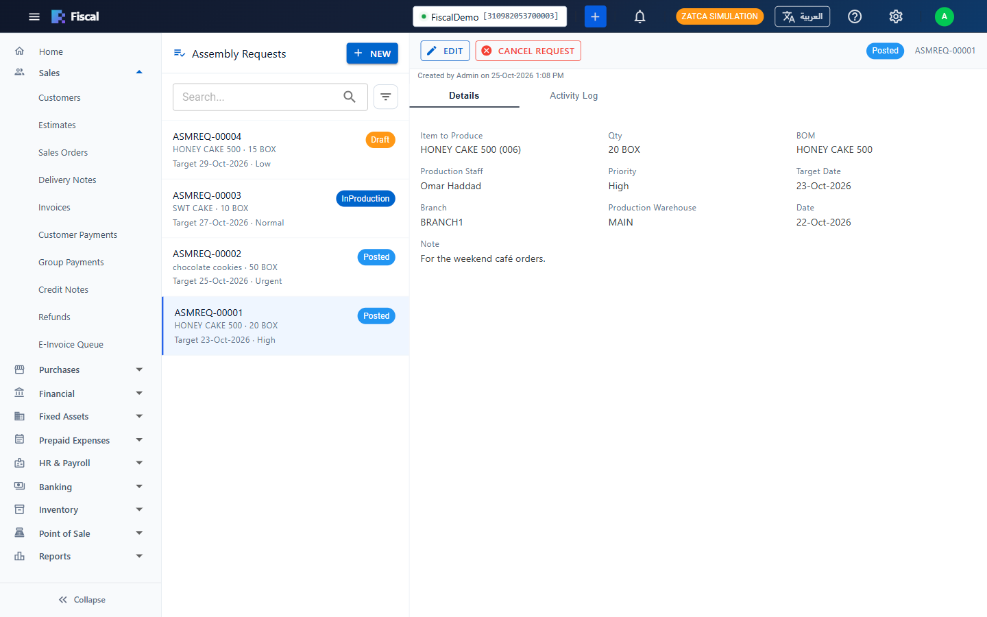This screenshot has width=987, height=617.
Task: Open the notifications bell
Action: 639,16
